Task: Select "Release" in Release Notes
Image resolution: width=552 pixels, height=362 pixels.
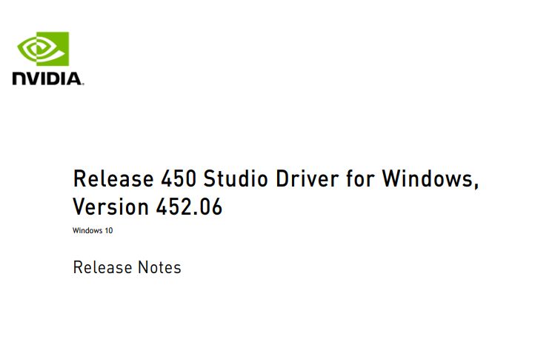Action: (x=102, y=267)
